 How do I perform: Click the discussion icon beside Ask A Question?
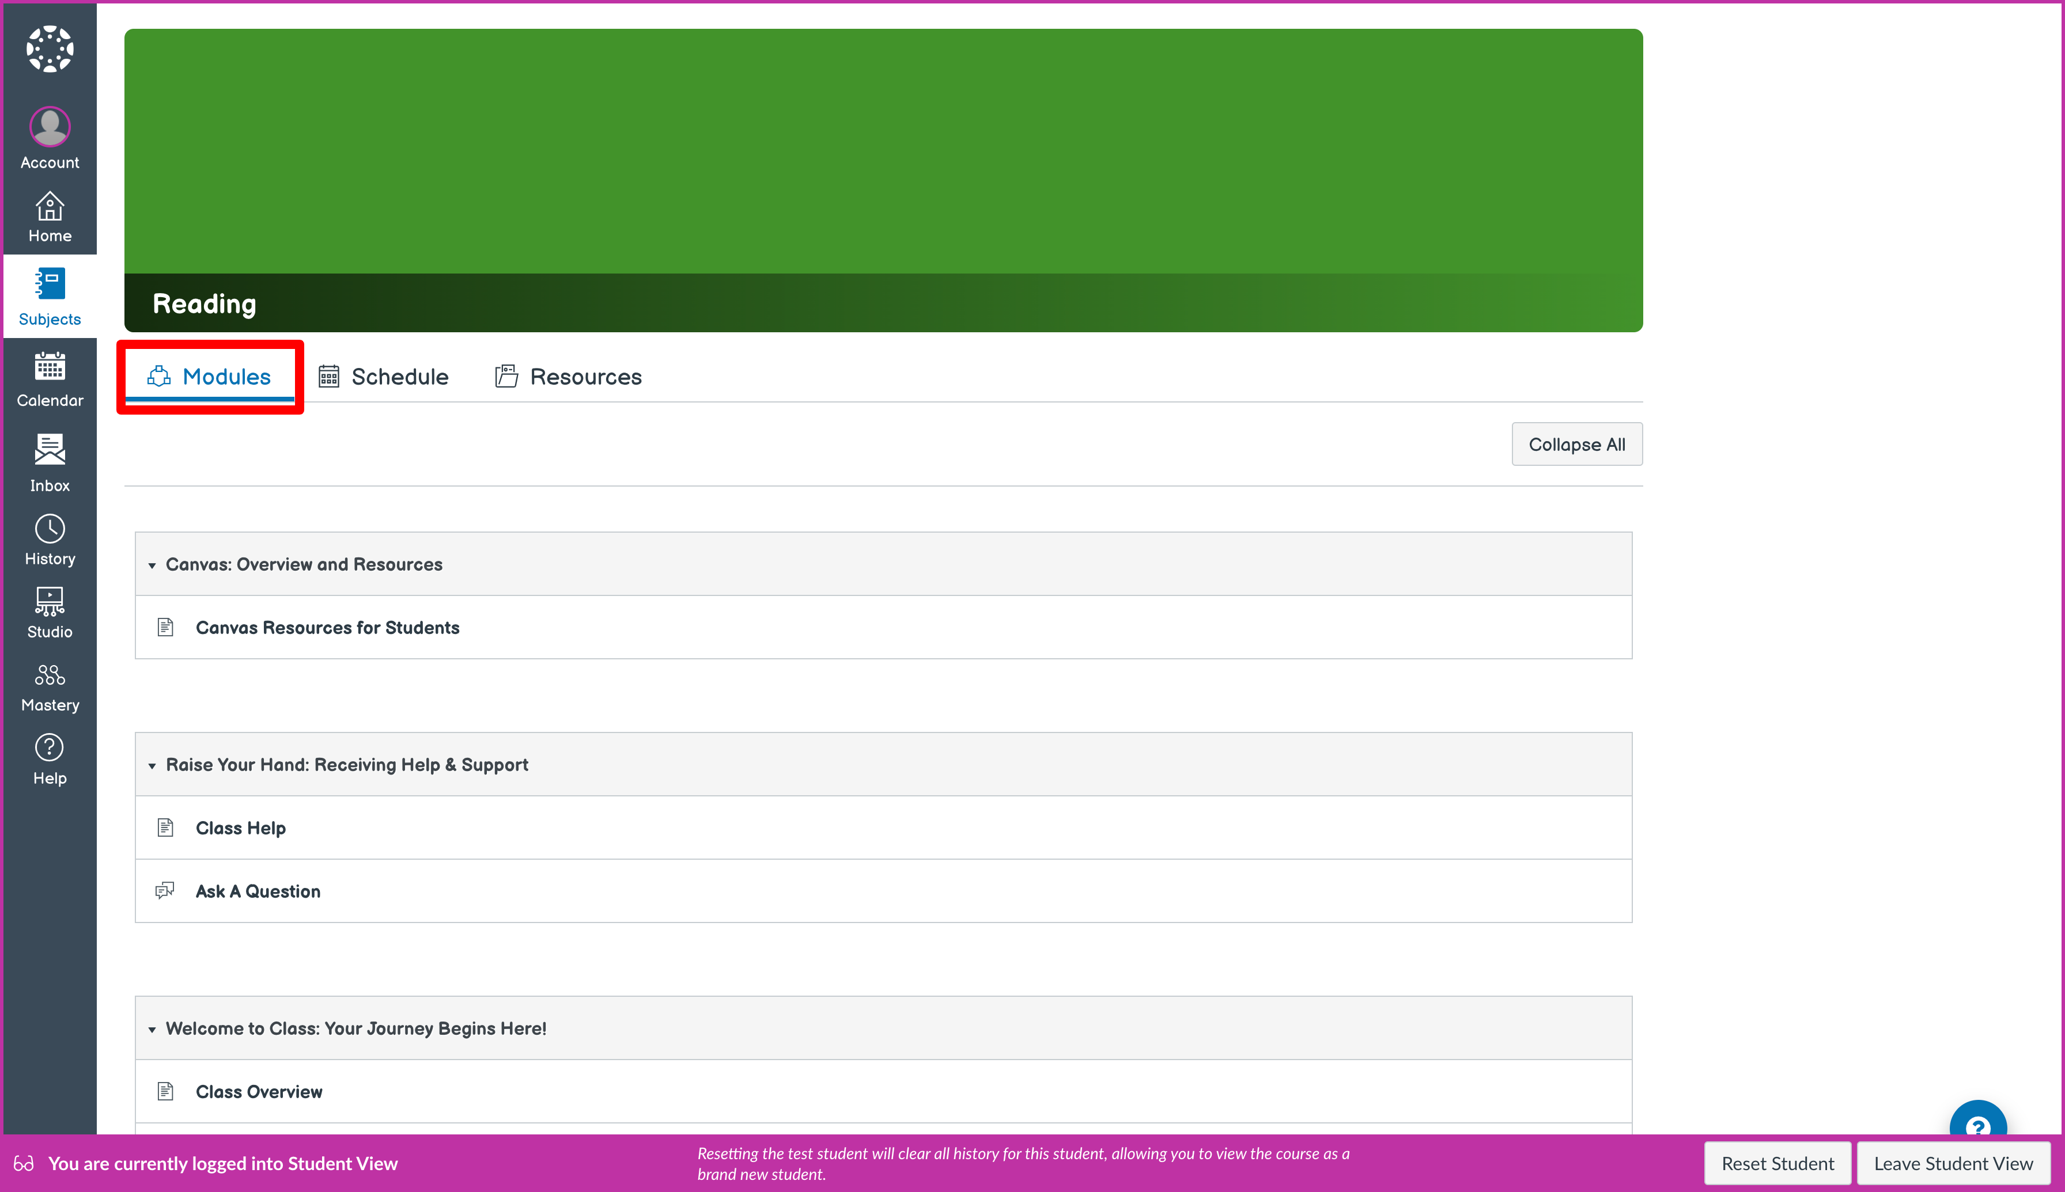click(165, 890)
